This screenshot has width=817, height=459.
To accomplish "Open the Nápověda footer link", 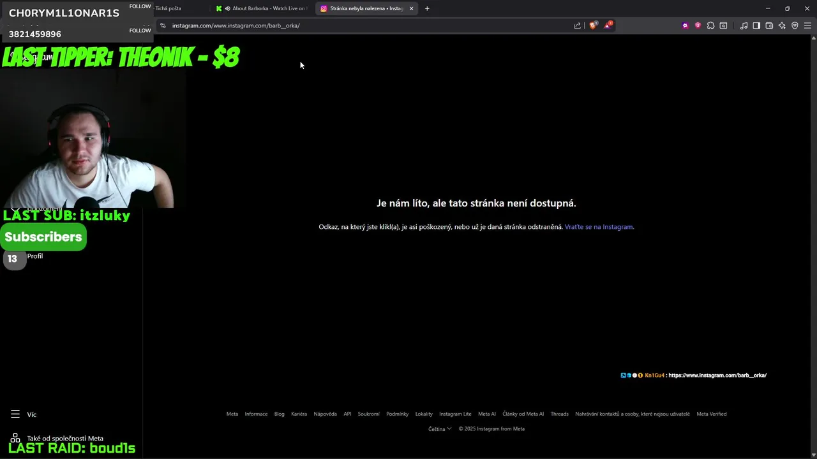I will 325,414.
